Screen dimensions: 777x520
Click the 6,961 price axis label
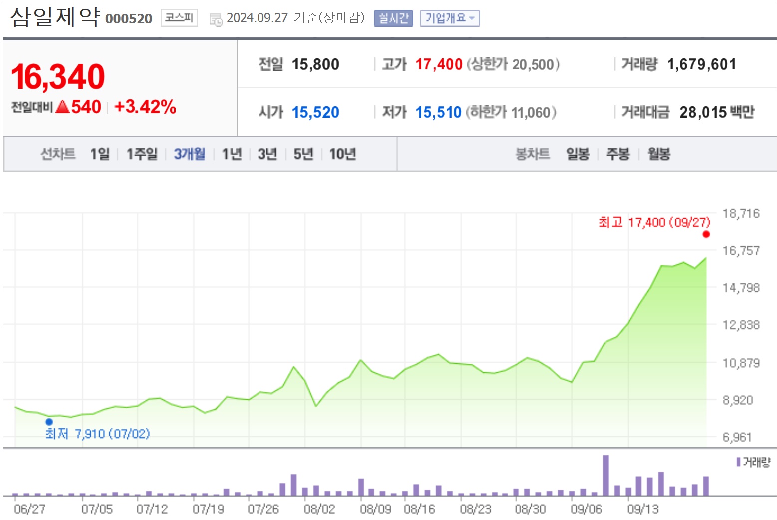pyautogui.click(x=737, y=438)
